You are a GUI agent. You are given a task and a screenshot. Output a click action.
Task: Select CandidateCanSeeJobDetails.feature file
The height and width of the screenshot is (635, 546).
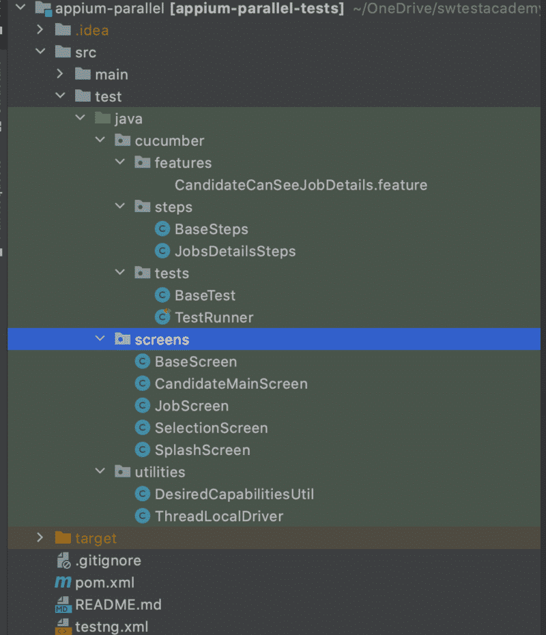301,185
